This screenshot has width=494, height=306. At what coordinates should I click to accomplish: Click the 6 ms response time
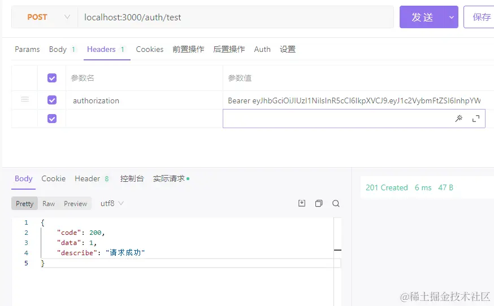[423, 187]
